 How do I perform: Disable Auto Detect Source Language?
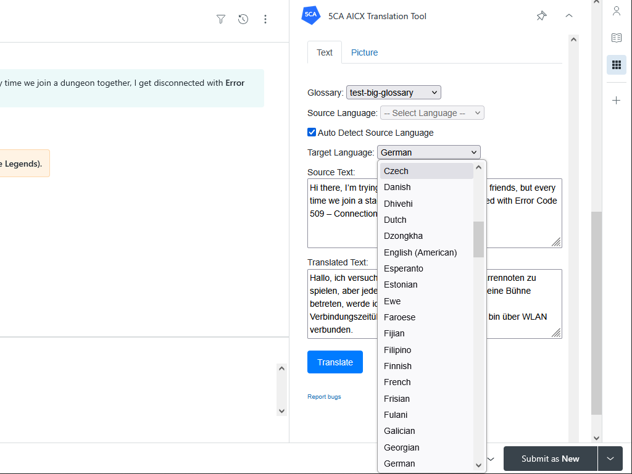pos(312,132)
